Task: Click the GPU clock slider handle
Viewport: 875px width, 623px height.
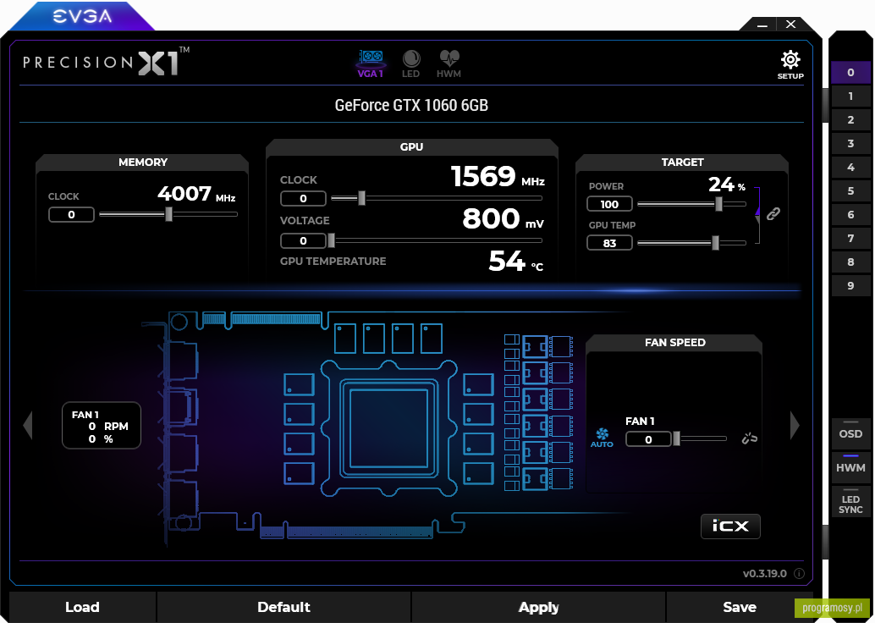Action: (361, 197)
